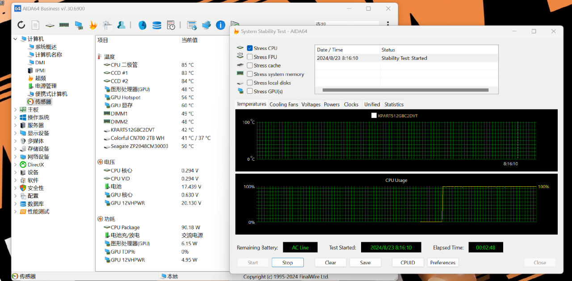Click the DIMM1 memory row icon
Viewport: 572px width, 281px height.
click(x=107, y=113)
